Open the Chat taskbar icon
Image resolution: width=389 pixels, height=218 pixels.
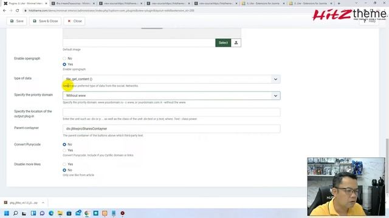click(42, 213)
